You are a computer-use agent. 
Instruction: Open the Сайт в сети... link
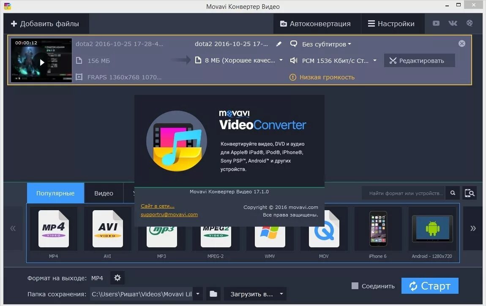pos(158,206)
